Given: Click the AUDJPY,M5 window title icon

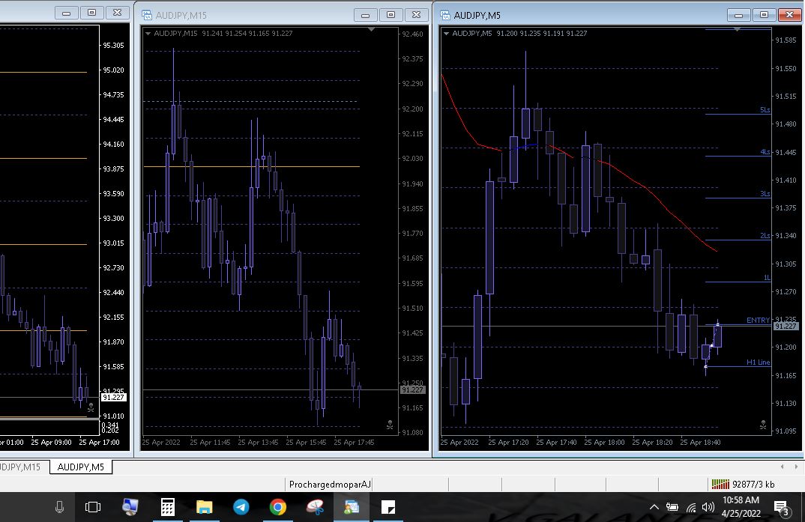Looking at the screenshot, I should [x=445, y=14].
